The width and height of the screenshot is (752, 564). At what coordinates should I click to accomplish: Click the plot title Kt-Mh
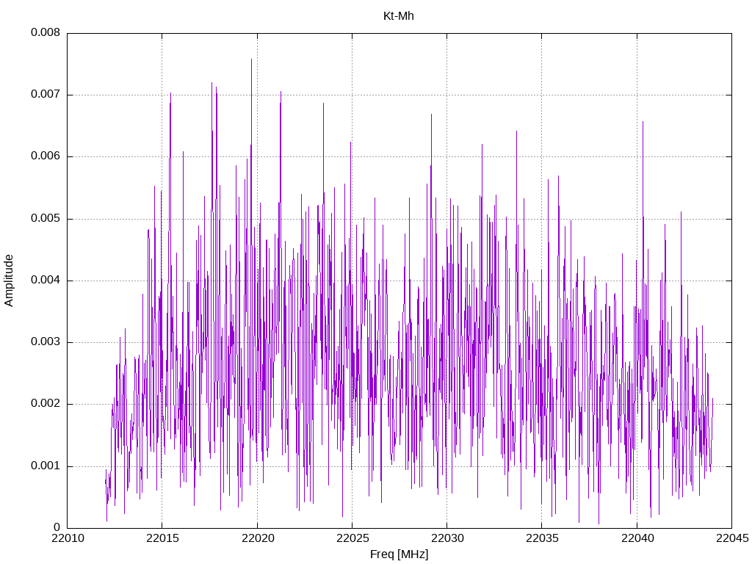[x=399, y=16]
